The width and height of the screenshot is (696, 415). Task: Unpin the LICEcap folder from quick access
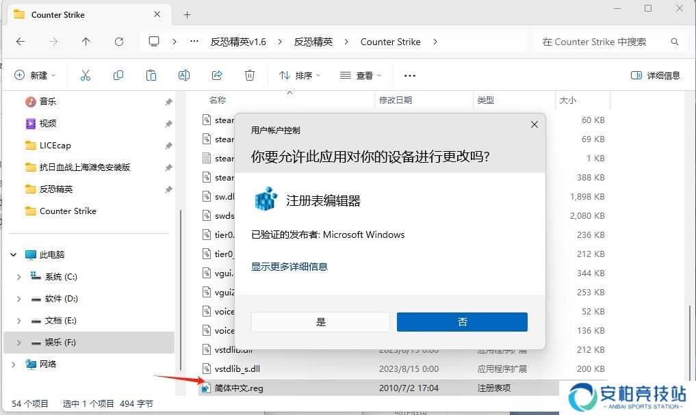pyautogui.click(x=168, y=145)
